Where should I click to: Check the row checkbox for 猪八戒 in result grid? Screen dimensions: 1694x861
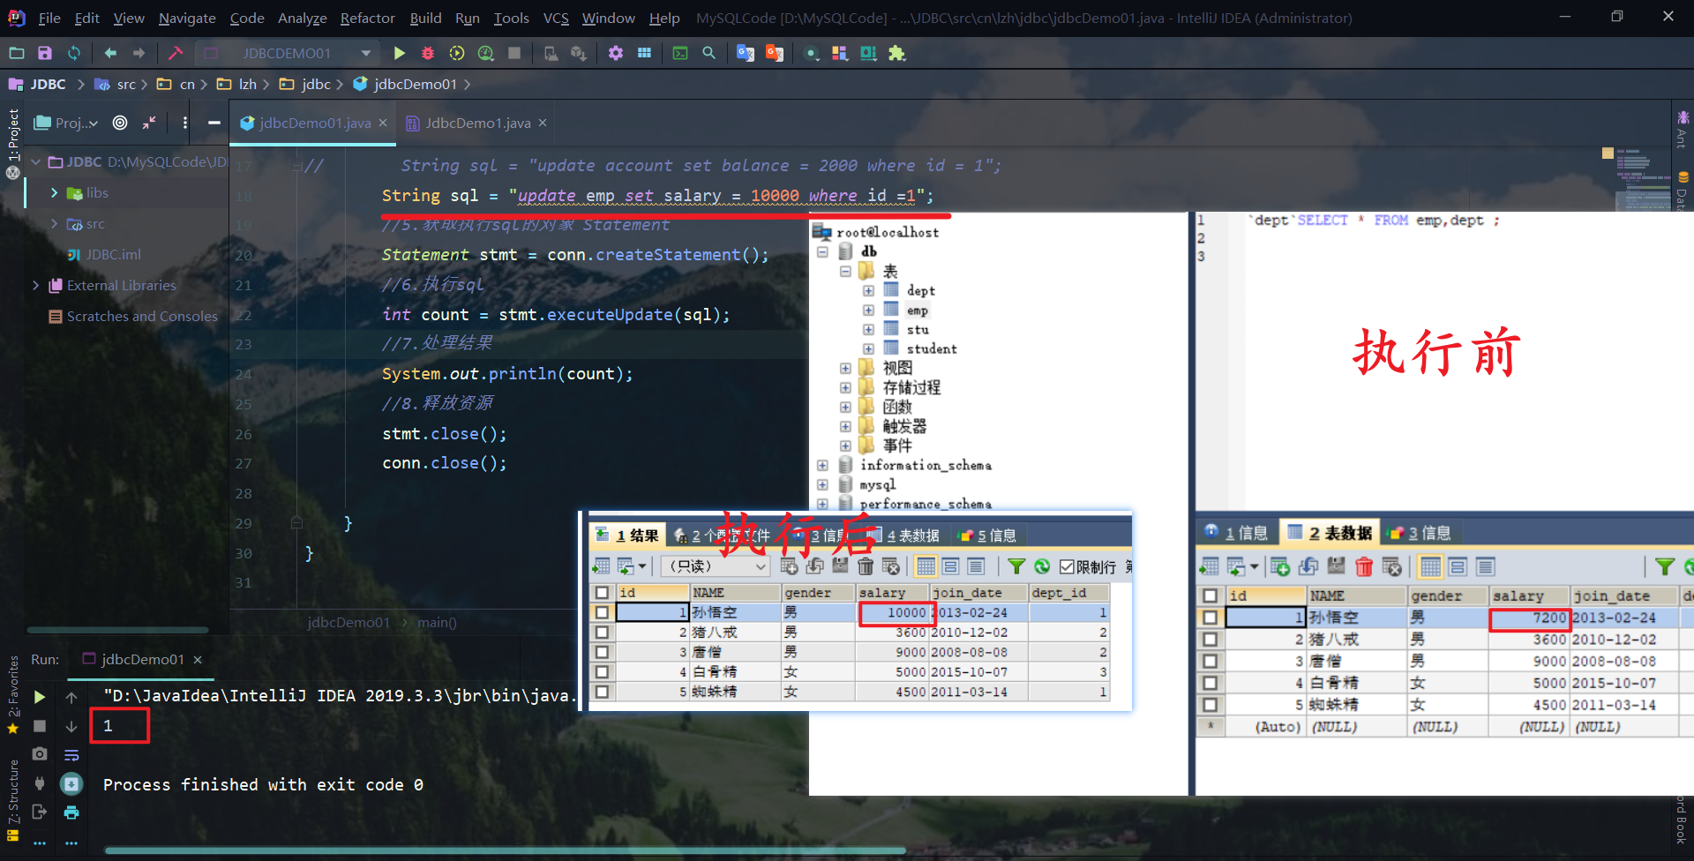click(602, 633)
